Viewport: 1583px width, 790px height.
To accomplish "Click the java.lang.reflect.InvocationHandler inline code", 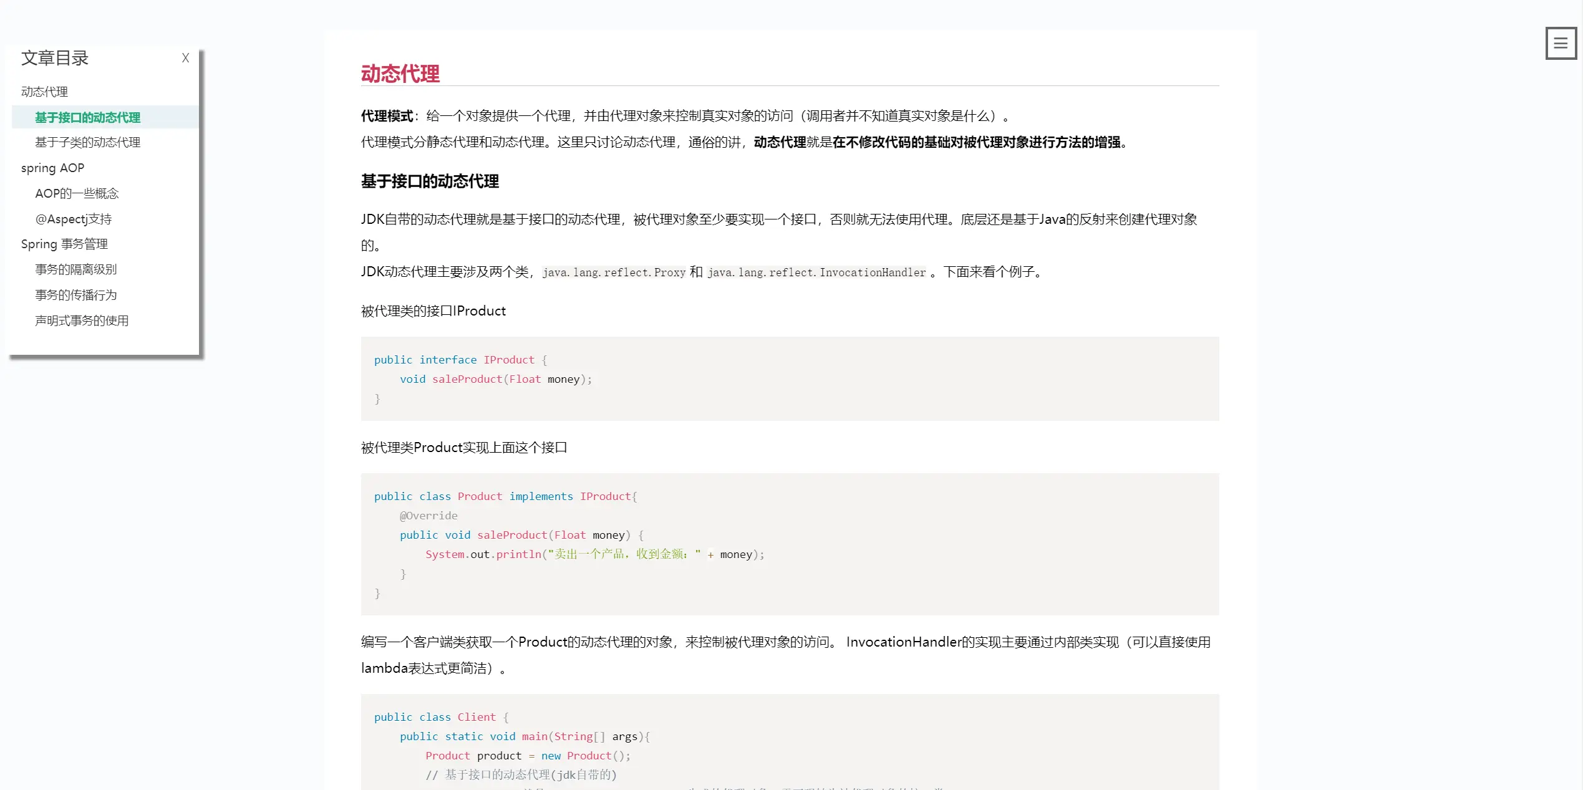I will 816,272.
